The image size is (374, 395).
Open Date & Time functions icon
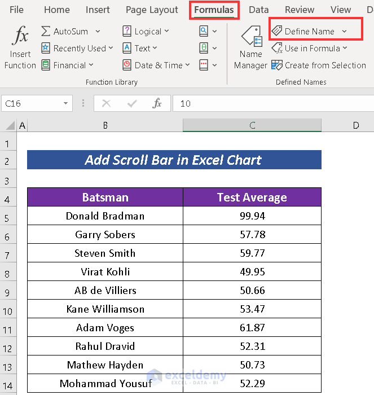tap(127, 65)
